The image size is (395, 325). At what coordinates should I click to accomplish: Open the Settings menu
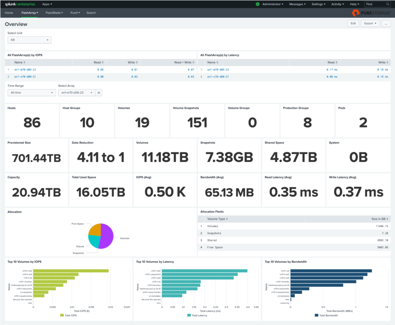[318, 4]
